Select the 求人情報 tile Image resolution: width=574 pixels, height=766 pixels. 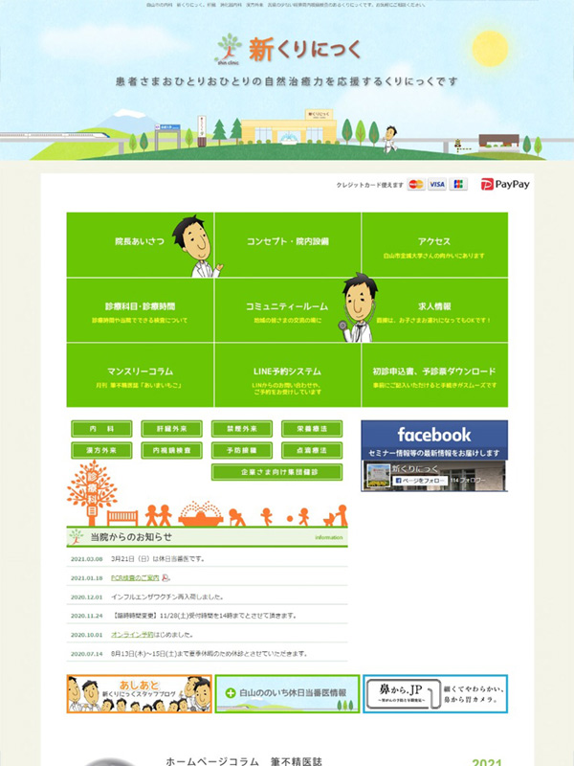(434, 310)
